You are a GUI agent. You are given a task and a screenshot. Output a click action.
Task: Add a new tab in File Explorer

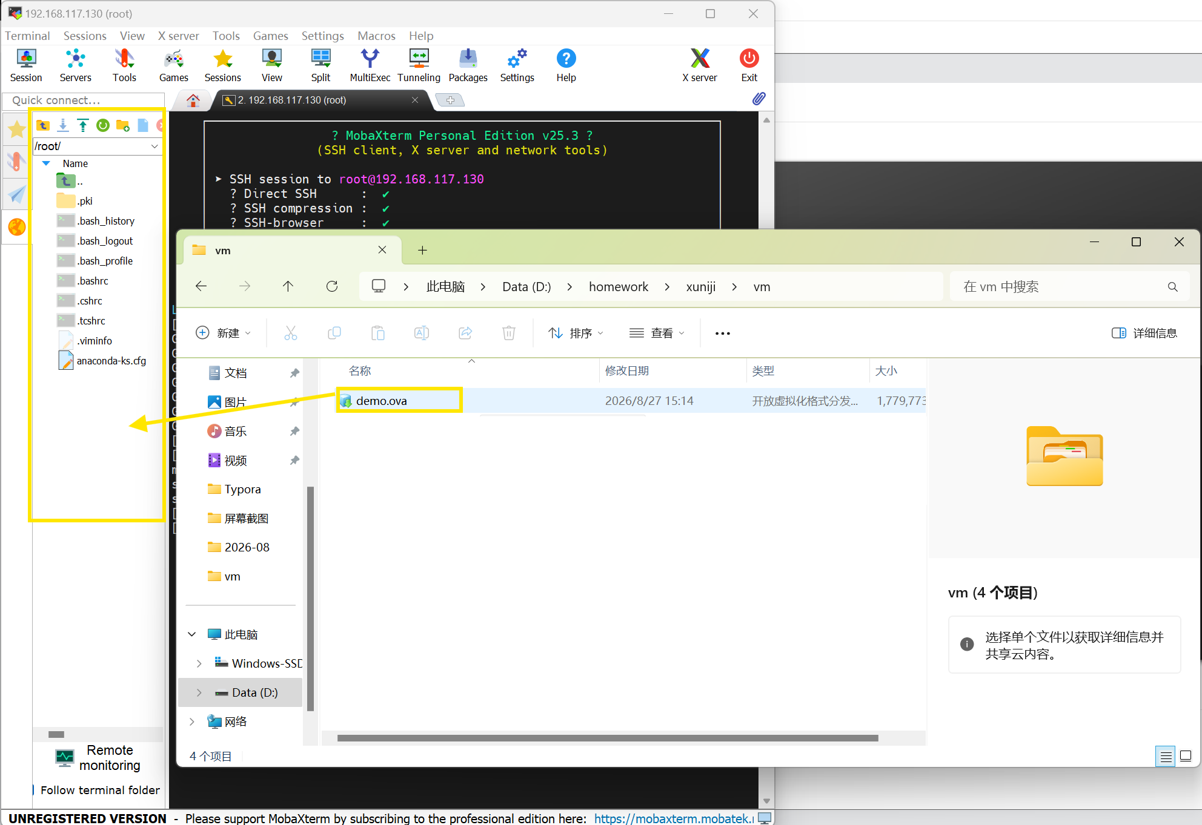point(422,250)
